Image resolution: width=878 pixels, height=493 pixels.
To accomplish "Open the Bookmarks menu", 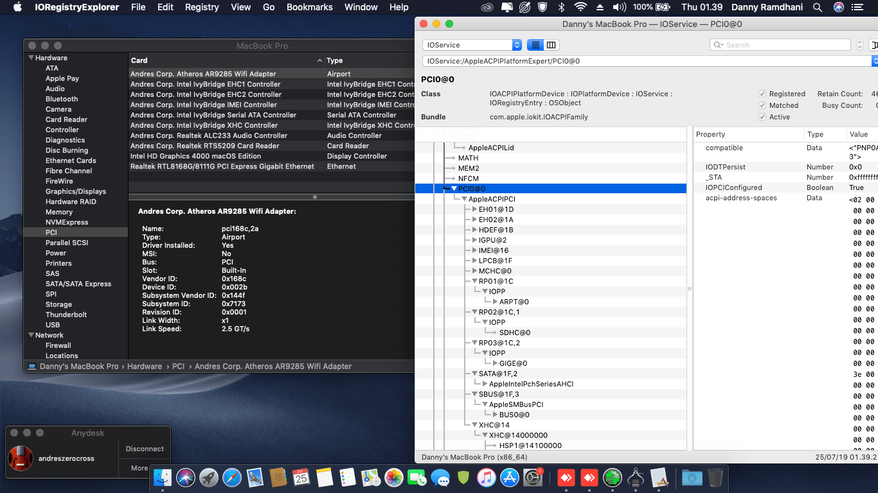I will [x=310, y=7].
